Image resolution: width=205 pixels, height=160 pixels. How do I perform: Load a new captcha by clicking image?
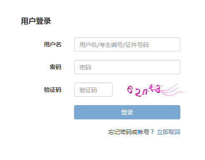click(154, 90)
